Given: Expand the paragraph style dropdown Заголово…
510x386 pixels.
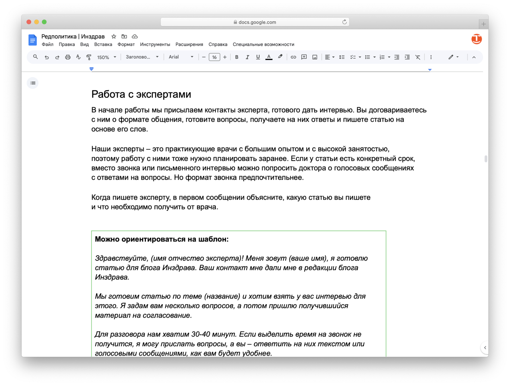Looking at the screenshot, I should click(x=142, y=57).
